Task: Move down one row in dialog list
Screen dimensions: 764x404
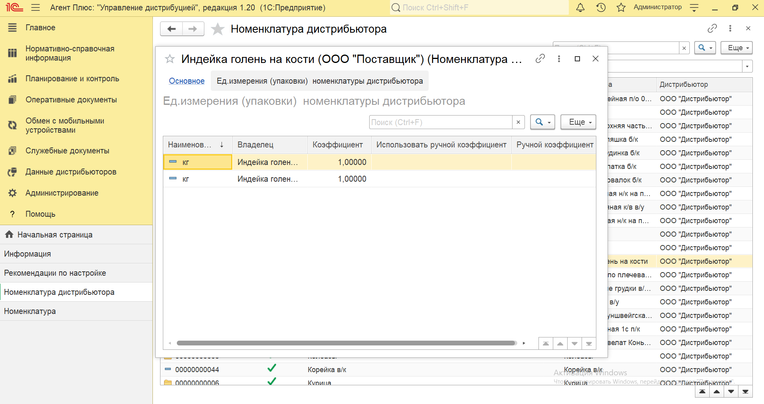Action: (x=574, y=343)
